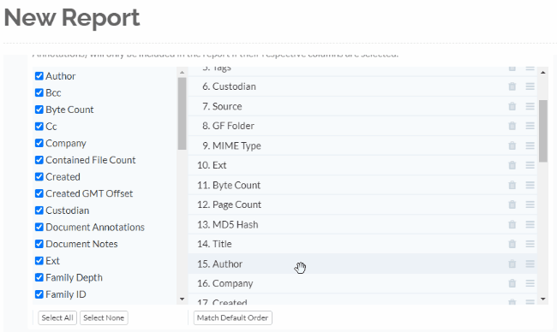The image size is (557, 332).
Task: Click the Select All button
Action: 57,317
